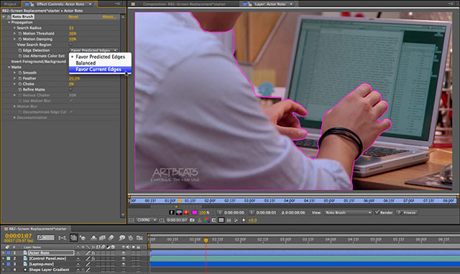Choose the Balanced edge detection option
The height and width of the screenshot is (274, 460).
(86, 63)
